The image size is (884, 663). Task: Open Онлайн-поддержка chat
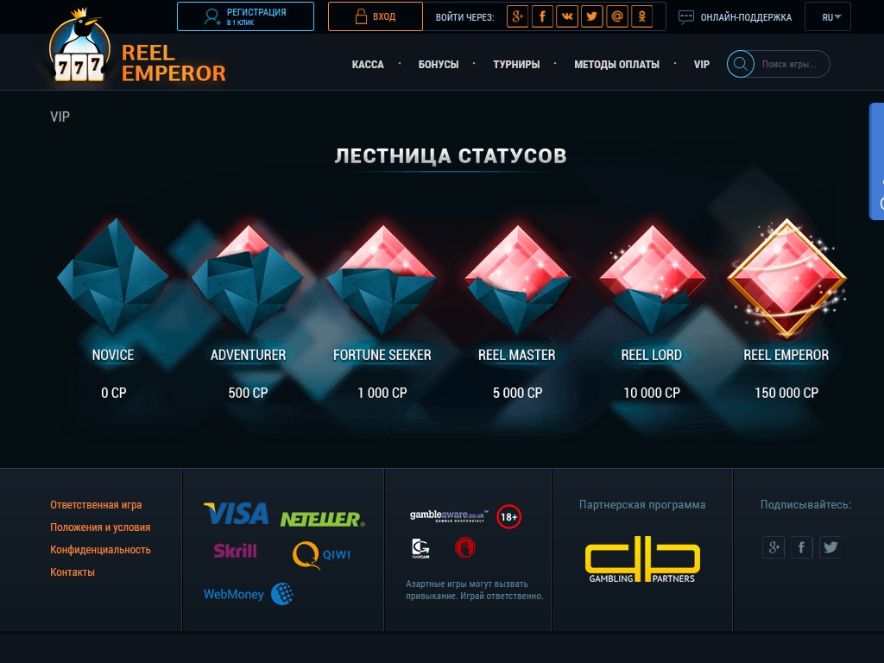(x=736, y=17)
